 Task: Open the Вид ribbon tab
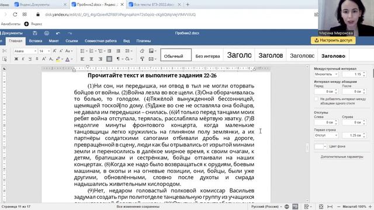tap(126, 41)
